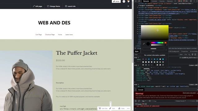Open the DevTools three-dot customize menu
Screen dimensions: 198x111
(194, 1)
